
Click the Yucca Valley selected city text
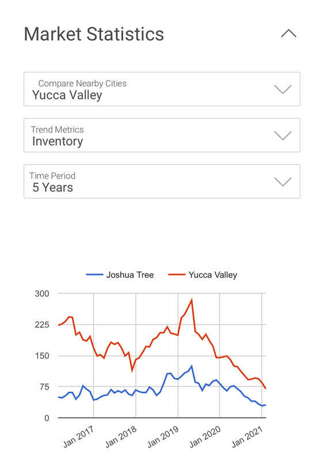(67, 95)
